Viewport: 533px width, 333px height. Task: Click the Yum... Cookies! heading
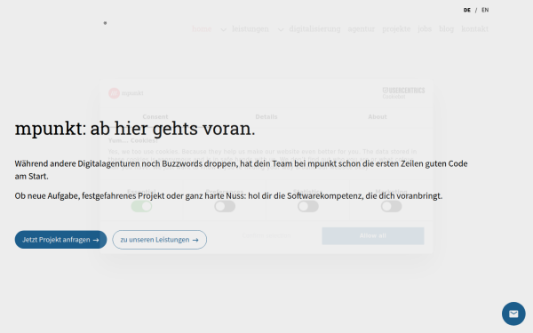(x=133, y=140)
